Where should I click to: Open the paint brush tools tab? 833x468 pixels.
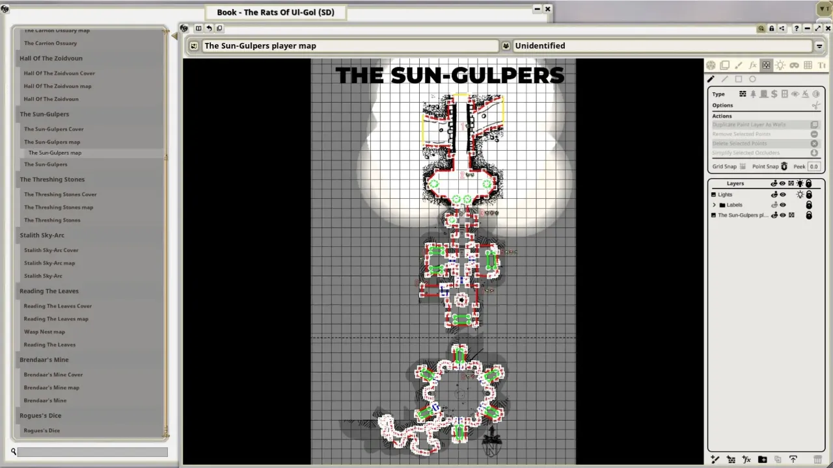[739, 65]
